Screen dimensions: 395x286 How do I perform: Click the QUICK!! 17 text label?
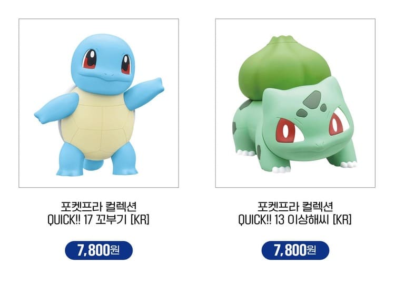click(70, 220)
